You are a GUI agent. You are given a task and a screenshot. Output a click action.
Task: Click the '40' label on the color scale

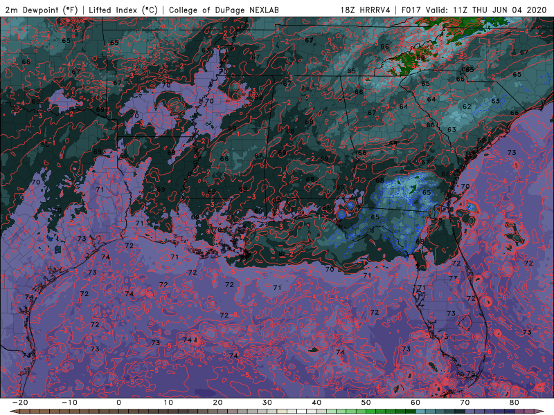316,403
